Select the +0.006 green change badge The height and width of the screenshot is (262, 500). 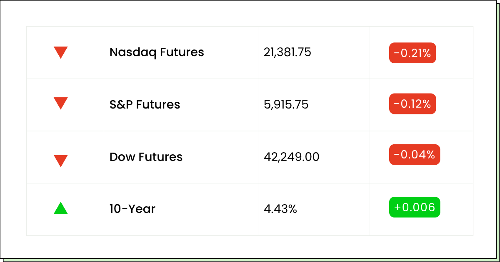tap(415, 207)
